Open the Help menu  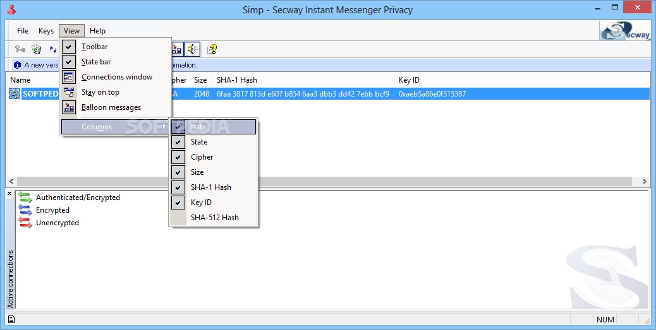pyautogui.click(x=97, y=30)
